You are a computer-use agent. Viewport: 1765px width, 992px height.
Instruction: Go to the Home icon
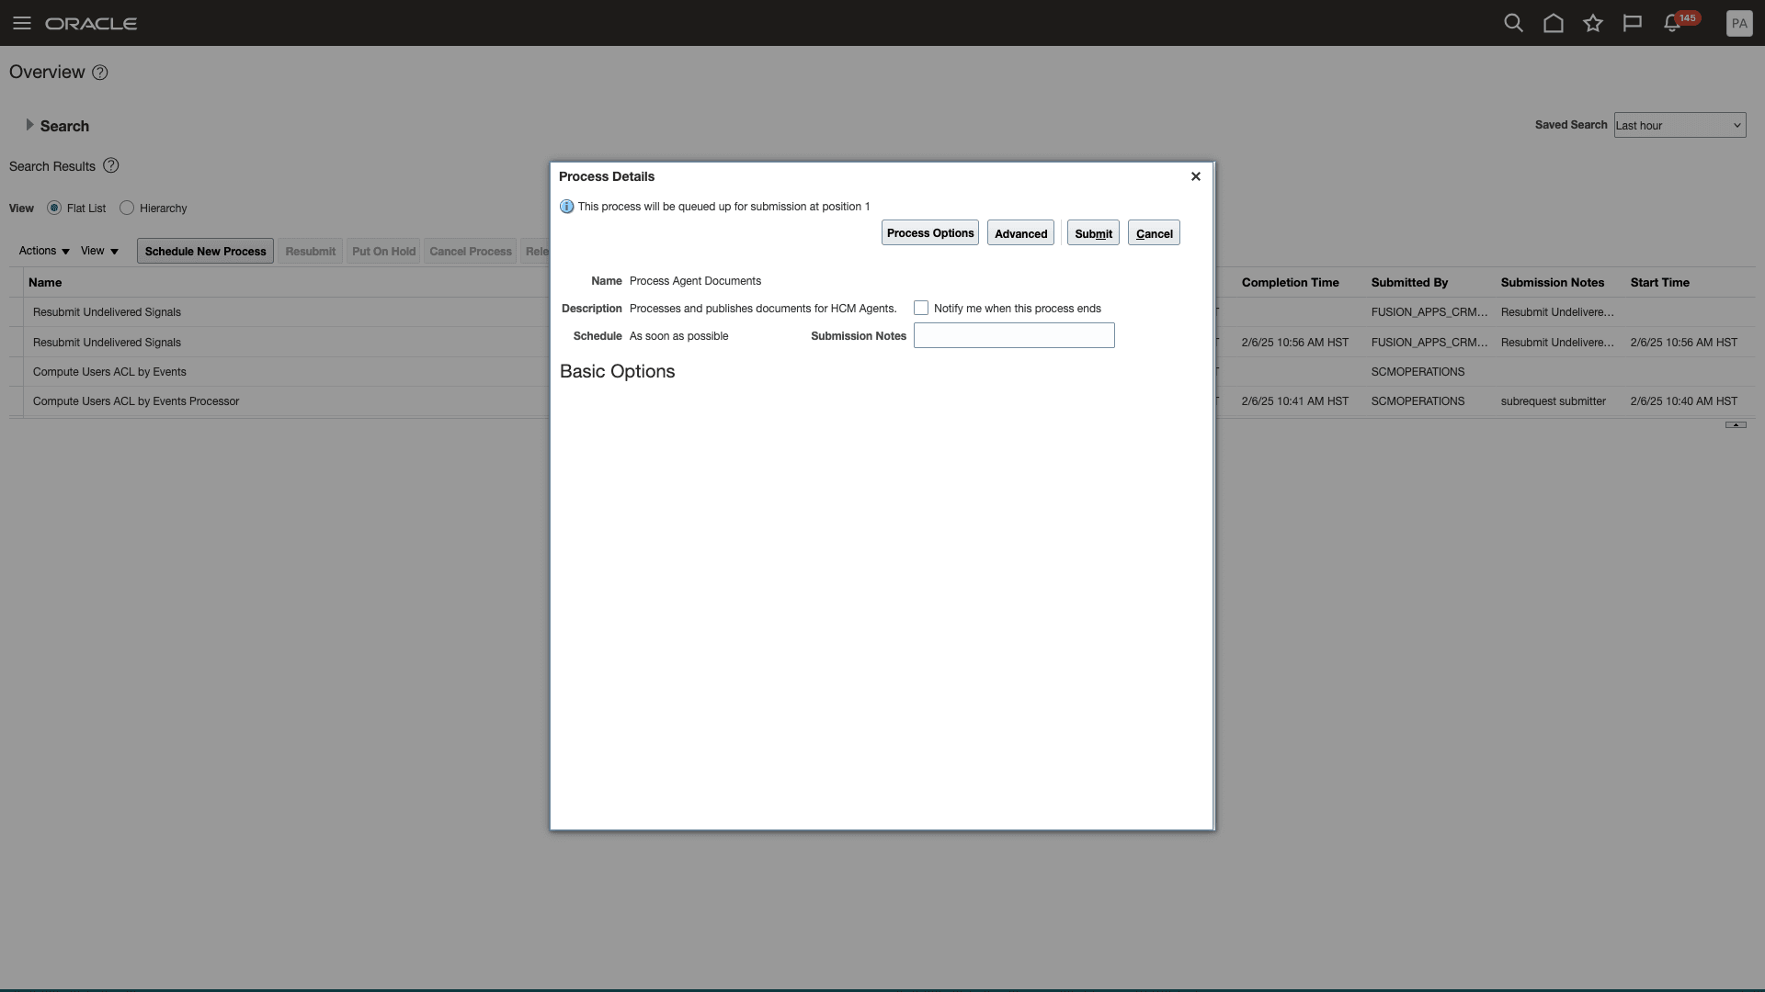click(x=1553, y=23)
